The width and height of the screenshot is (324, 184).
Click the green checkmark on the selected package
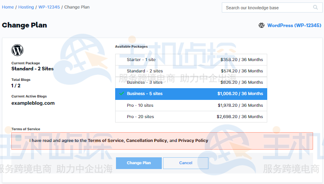click(x=121, y=93)
